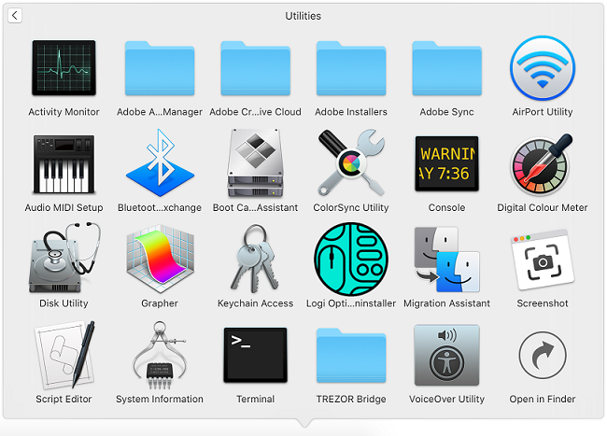Click Open in Finder arrow icon
The width and height of the screenshot is (607, 436).
(543, 355)
